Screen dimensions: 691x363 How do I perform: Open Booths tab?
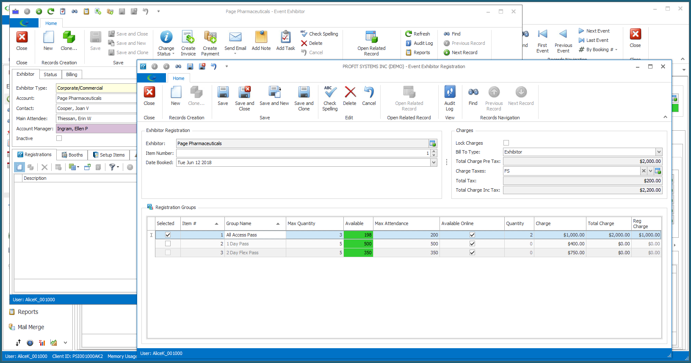tap(72, 155)
